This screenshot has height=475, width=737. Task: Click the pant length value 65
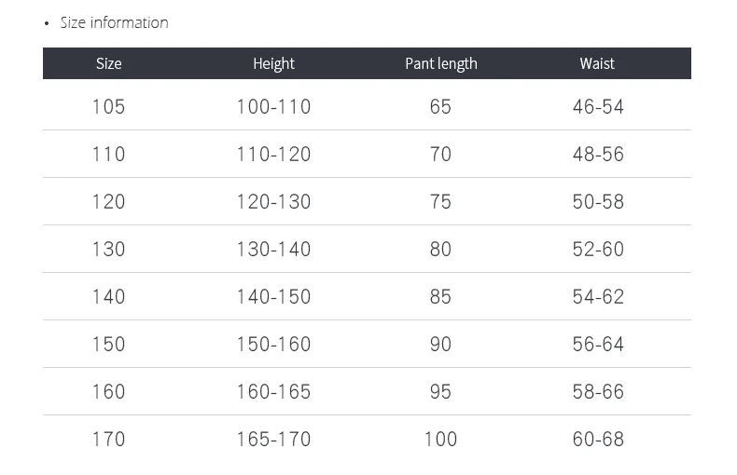(440, 107)
